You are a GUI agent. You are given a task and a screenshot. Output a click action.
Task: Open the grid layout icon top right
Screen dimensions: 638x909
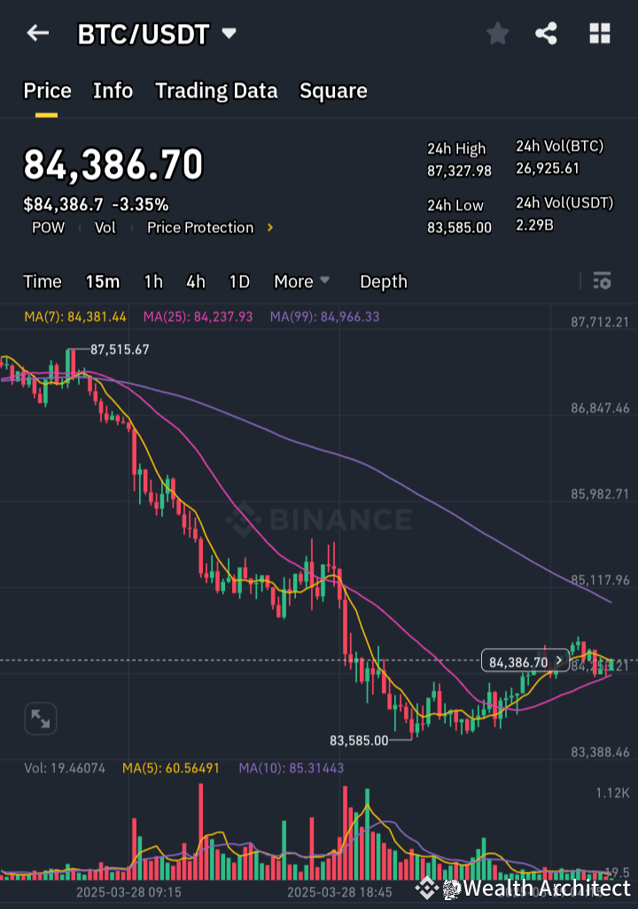[x=599, y=33]
